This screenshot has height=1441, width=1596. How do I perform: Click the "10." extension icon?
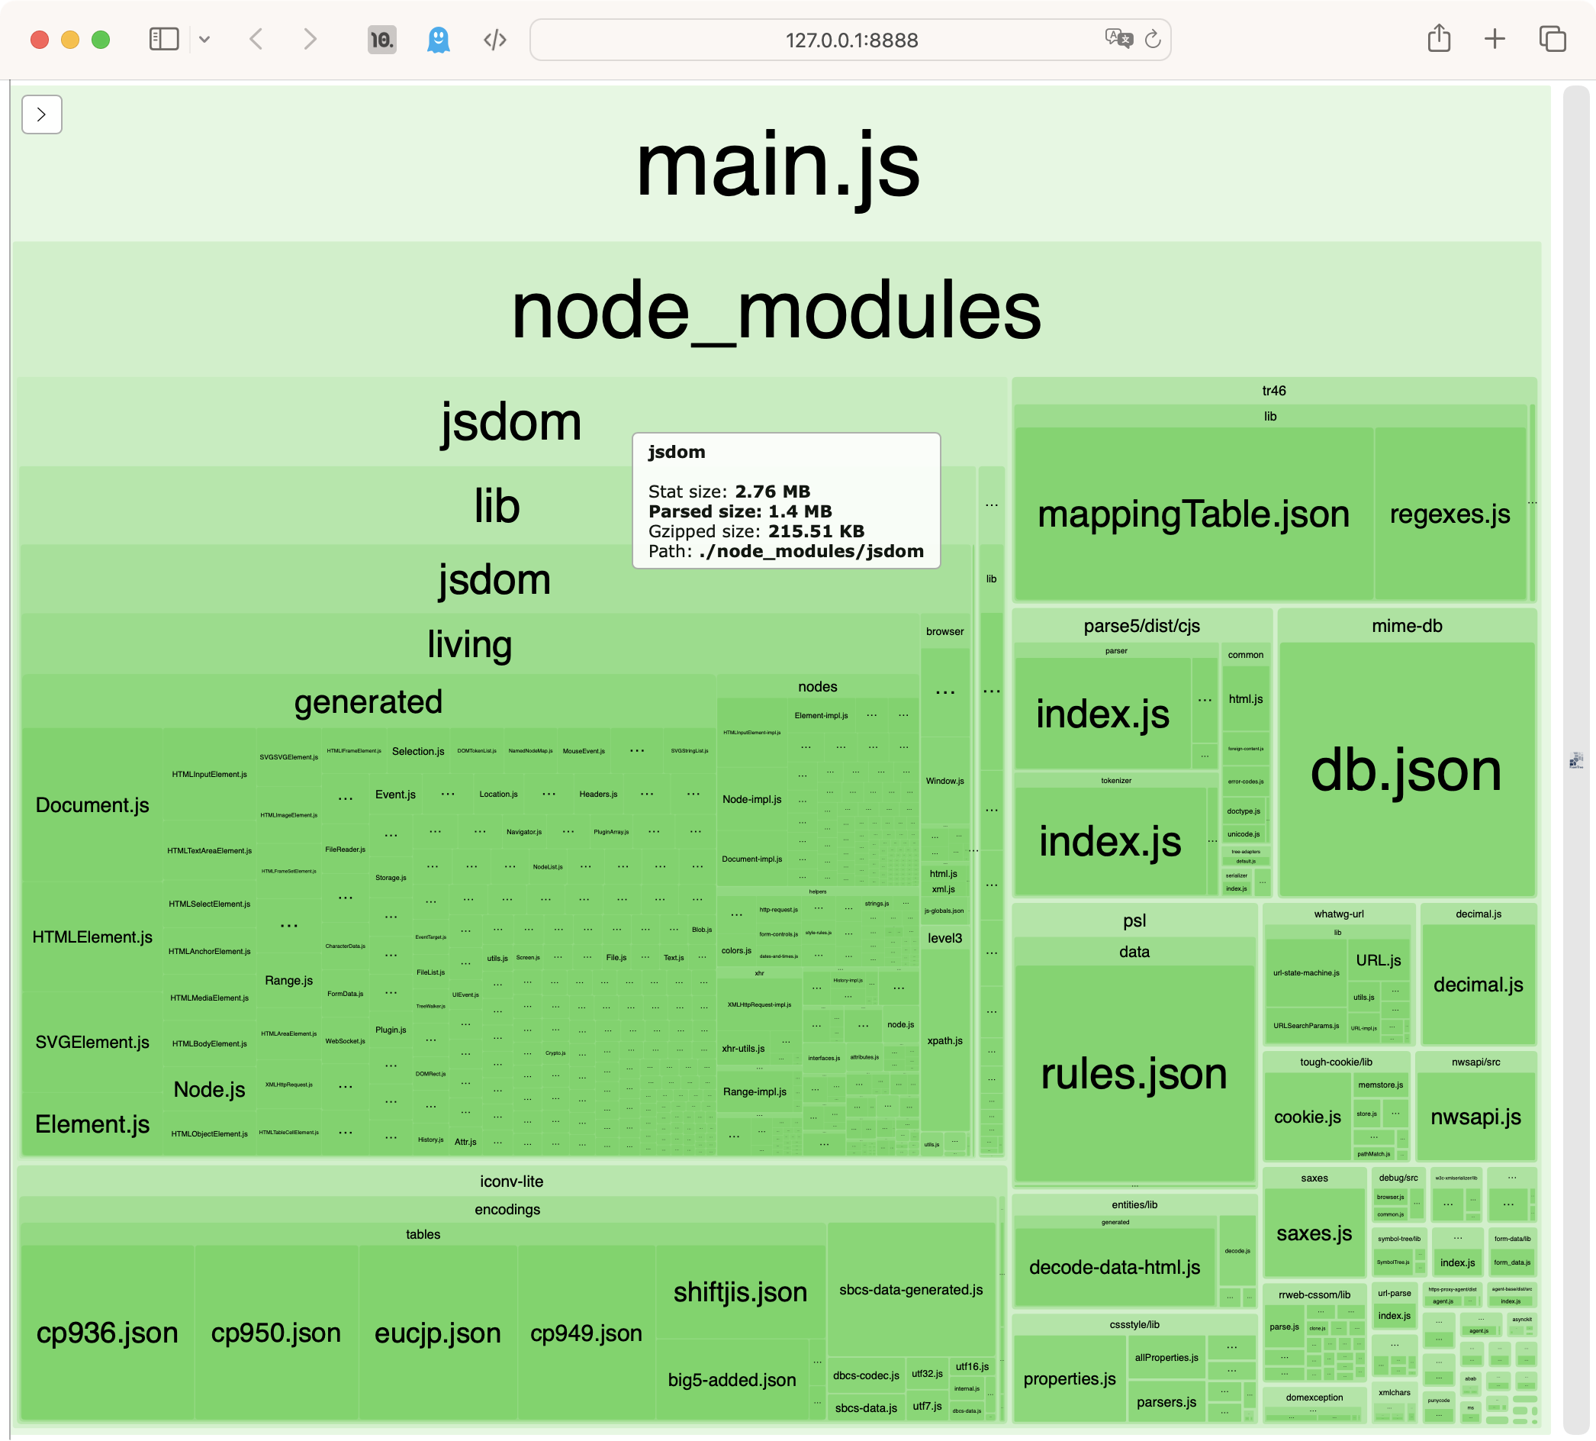[381, 39]
